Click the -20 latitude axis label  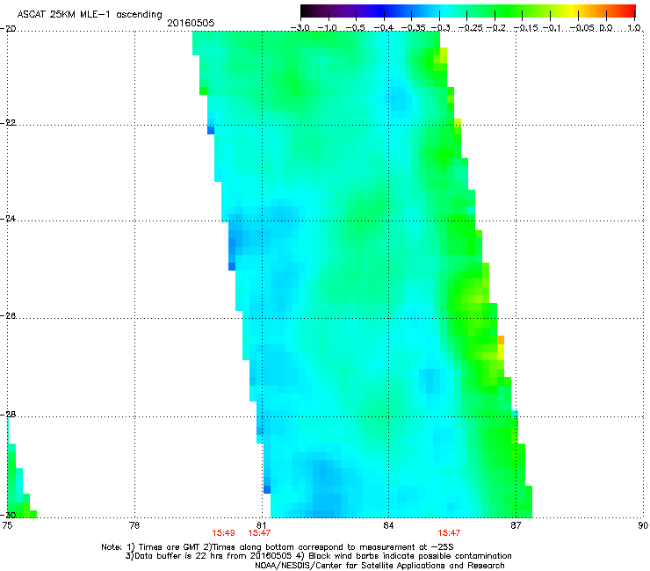tap(8, 29)
